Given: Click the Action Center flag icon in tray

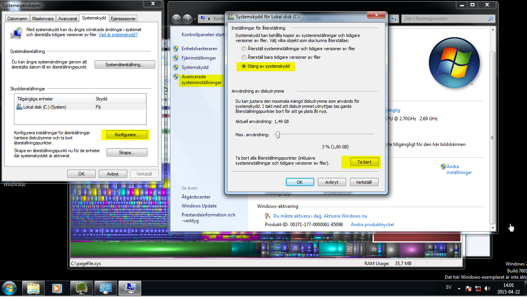Looking at the screenshot, I should [469, 288].
